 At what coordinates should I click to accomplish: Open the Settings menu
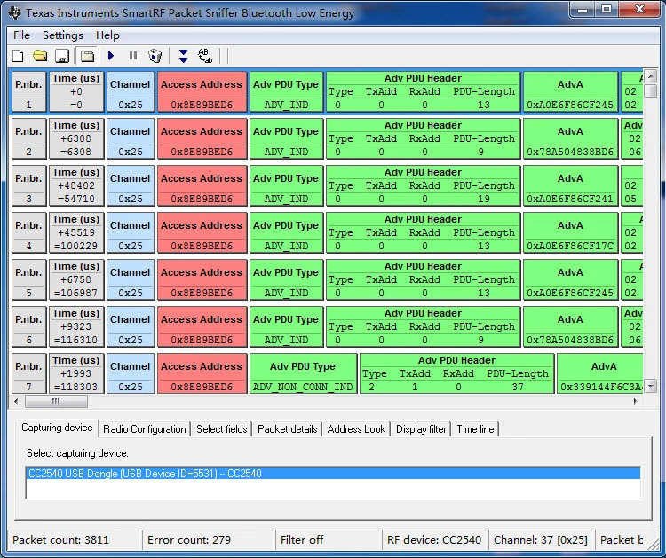pyautogui.click(x=62, y=35)
